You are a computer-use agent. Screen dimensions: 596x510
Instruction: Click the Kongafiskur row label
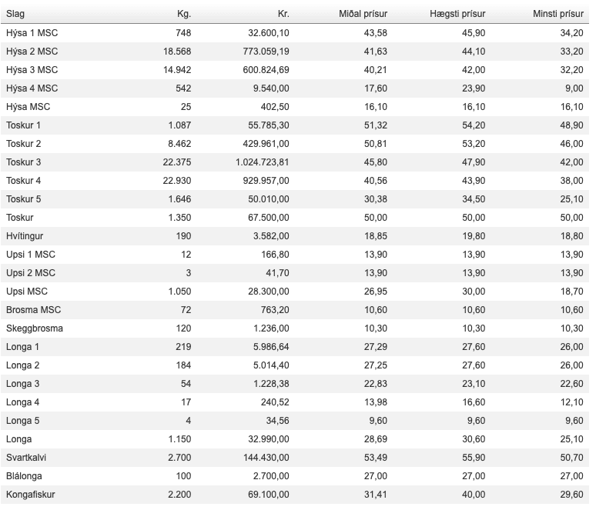click(x=30, y=494)
